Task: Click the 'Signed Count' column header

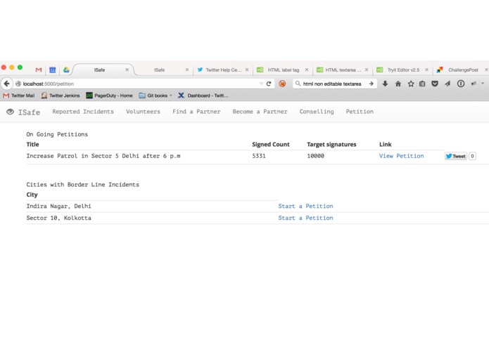Action: click(271, 145)
